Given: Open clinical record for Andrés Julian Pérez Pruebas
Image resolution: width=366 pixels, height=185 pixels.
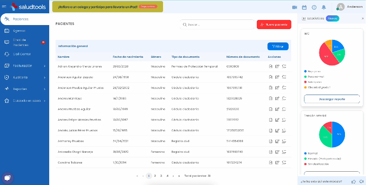Looking at the screenshot, I should tap(271, 130).
